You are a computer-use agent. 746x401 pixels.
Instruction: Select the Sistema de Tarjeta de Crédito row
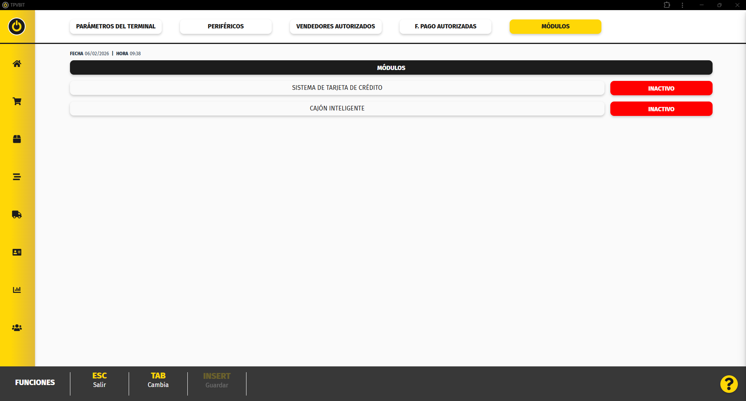(337, 88)
